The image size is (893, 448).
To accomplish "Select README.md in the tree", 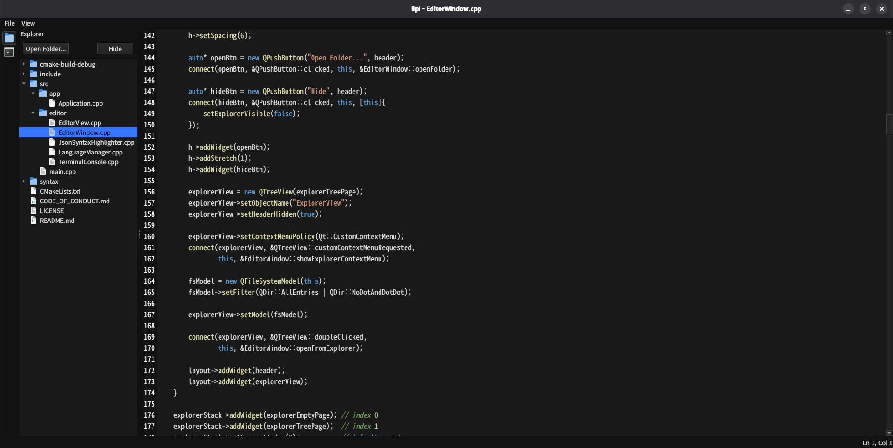I will (x=57, y=221).
